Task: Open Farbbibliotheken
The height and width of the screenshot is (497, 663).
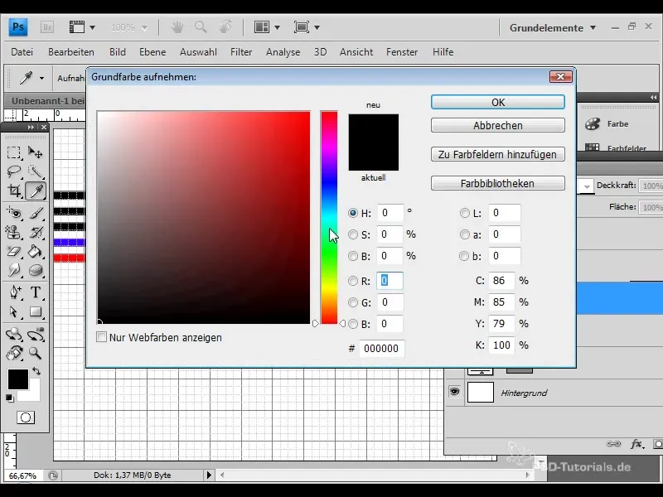Action: 498,183
